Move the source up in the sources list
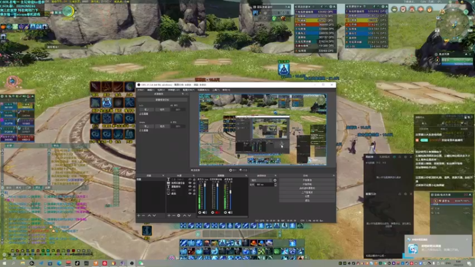Screen dimensions: 475x267 click(x=185, y=215)
